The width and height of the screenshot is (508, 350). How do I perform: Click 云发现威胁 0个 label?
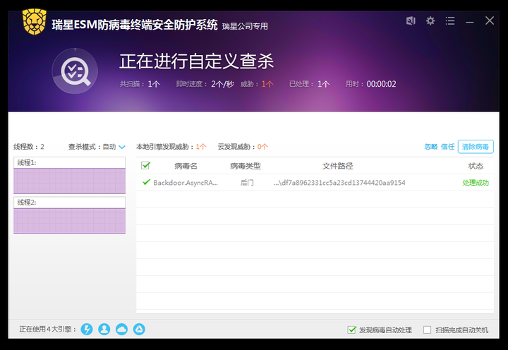pos(243,147)
